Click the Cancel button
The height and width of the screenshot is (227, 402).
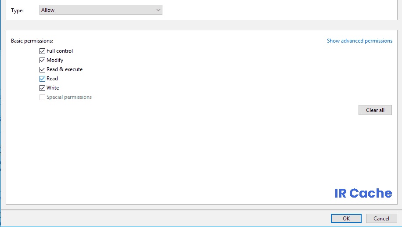(381, 218)
